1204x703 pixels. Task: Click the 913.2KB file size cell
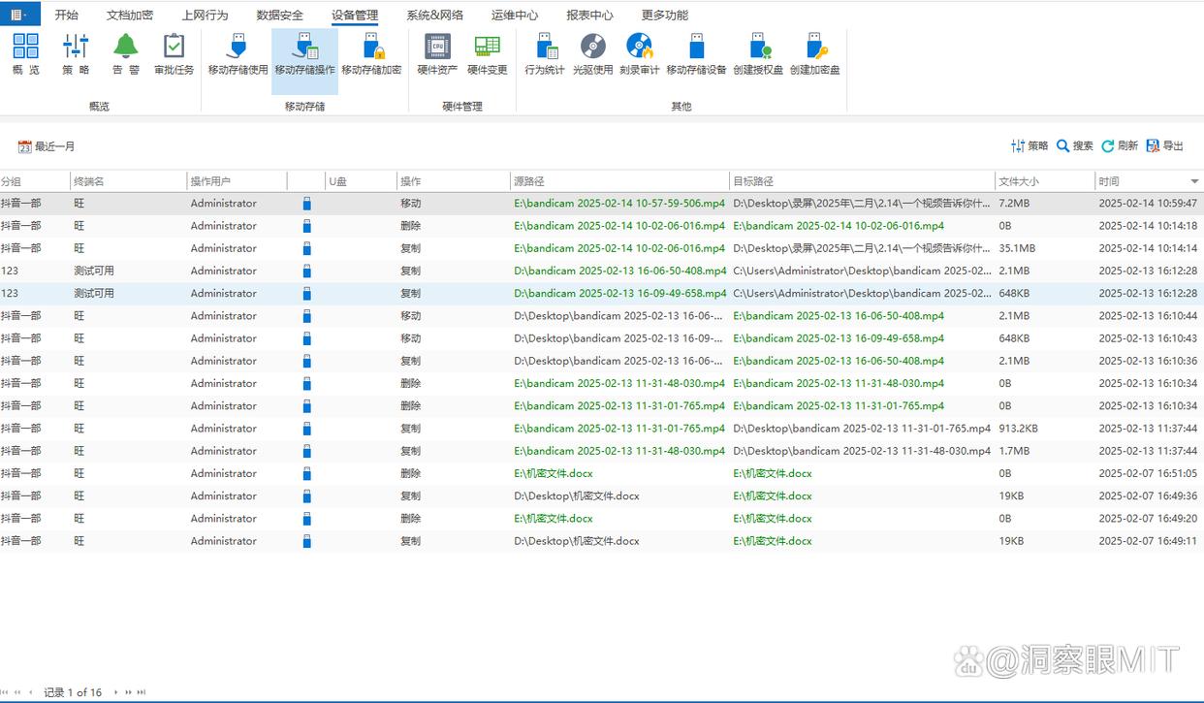pos(1019,429)
